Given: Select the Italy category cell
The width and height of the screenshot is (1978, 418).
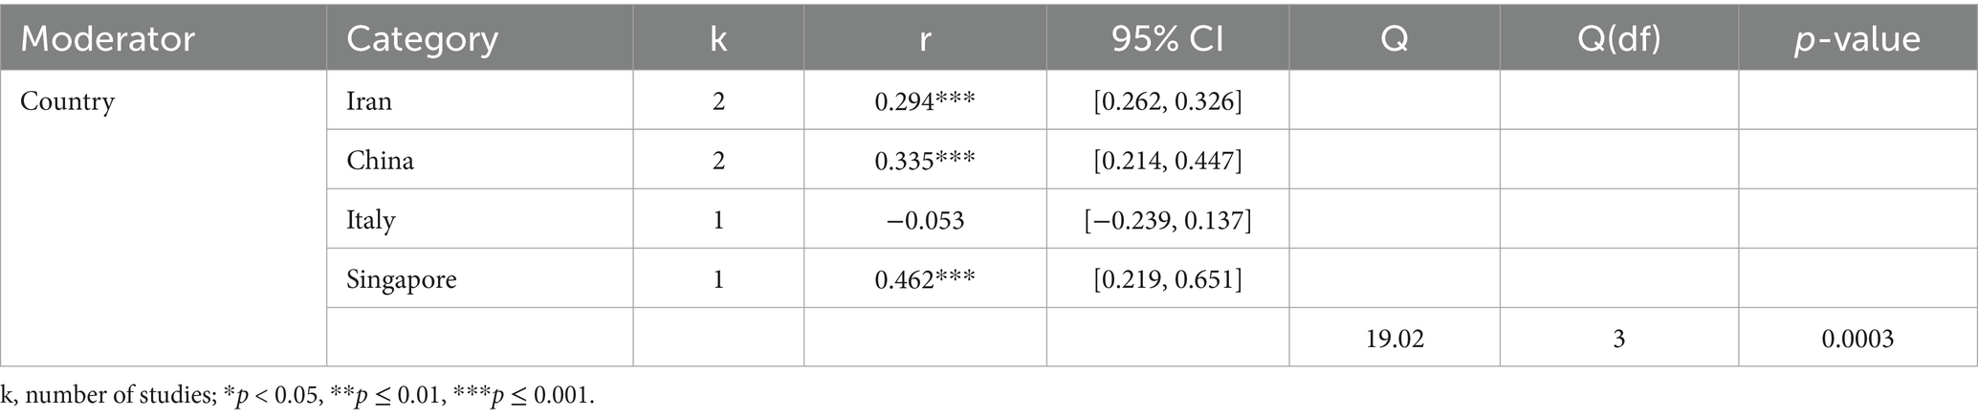Looking at the screenshot, I should tap(370, 220).
